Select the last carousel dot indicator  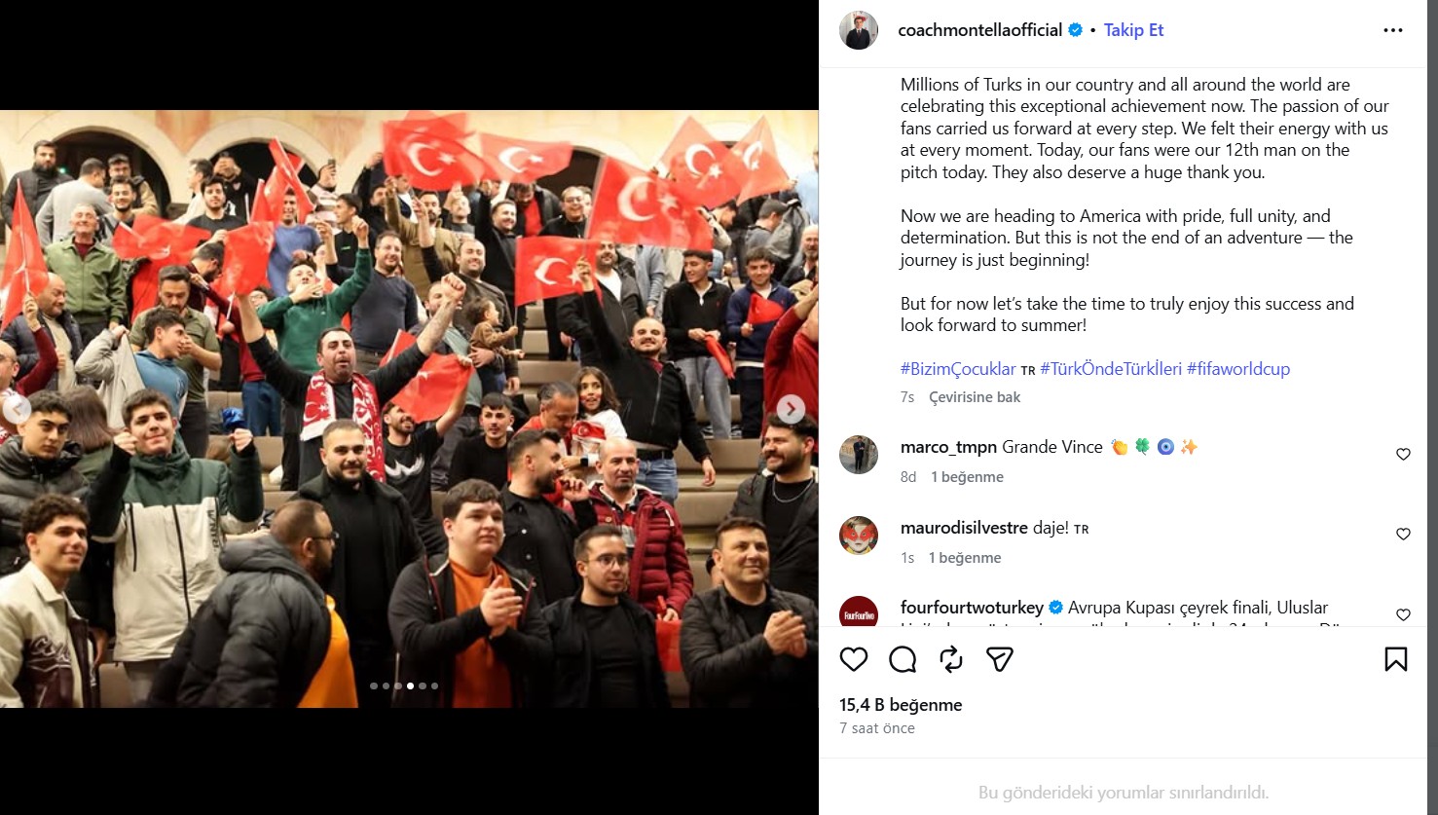point(434,685)
